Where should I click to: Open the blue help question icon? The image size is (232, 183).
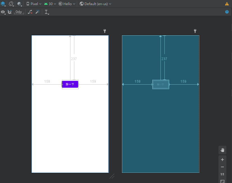point(227,12)
